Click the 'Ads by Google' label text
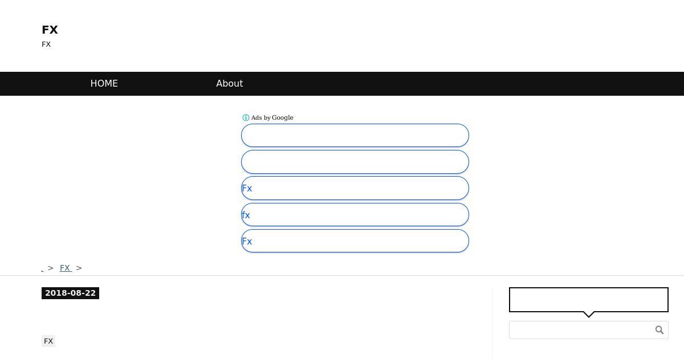This screenshot has height=359, width=684. (x=272, y=118)
